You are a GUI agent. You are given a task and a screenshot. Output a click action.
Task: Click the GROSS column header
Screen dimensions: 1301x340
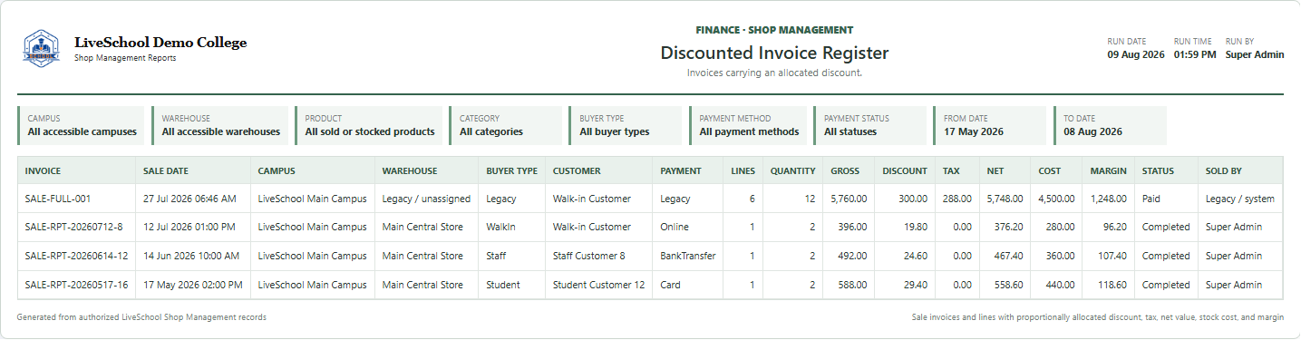click(x=849, y=170)
